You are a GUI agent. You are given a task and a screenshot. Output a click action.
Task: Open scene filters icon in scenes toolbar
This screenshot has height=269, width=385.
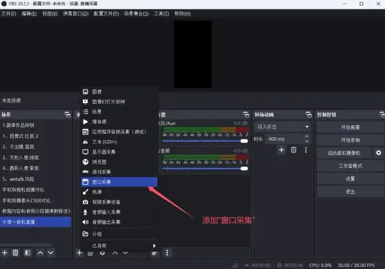click(27, 253)
